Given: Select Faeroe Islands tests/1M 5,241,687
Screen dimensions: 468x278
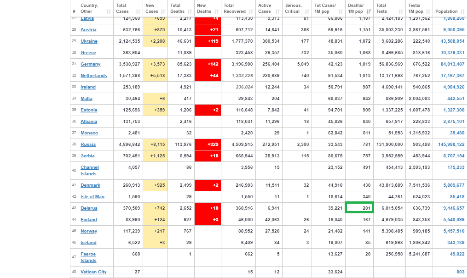Looking at the screenshot, I should [x=419, y=254].
